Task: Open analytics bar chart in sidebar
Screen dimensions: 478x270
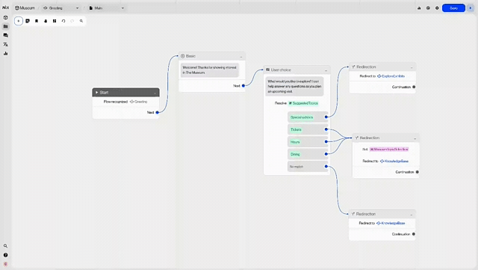Action: pos(5,53)
